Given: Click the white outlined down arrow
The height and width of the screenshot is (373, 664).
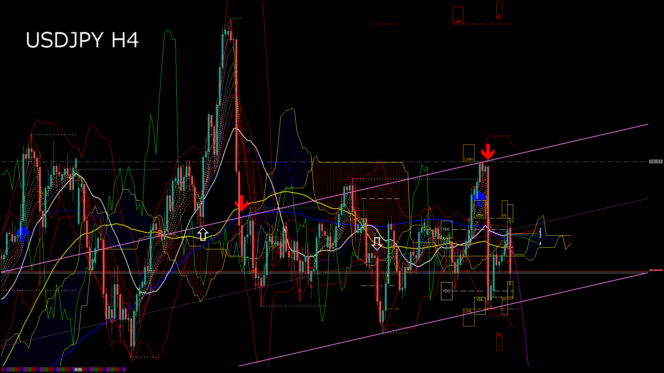Looking at the screenshot, I should [377, 243].
